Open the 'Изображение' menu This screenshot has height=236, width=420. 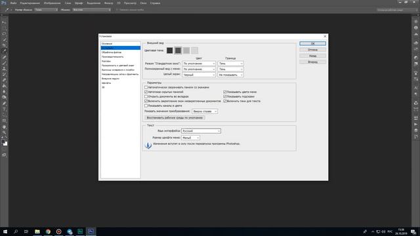(x=52, y=3)
